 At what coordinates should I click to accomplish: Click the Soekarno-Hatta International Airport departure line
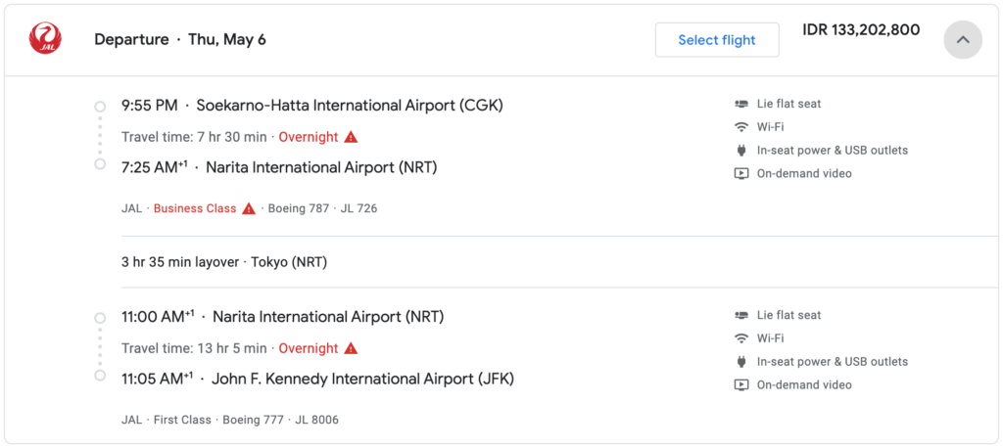tap(312, 105)
